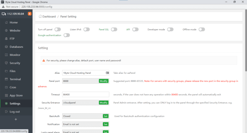Open the Cron menu item
The height and width of the screenshot is (133, 247).
pyautogui.click(x=13, y=87)
